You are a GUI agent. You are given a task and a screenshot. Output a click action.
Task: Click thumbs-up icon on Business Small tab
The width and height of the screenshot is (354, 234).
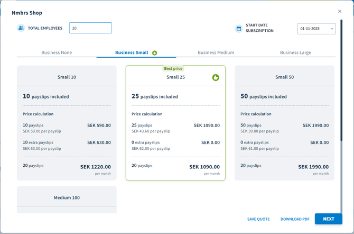pos(155,53)
